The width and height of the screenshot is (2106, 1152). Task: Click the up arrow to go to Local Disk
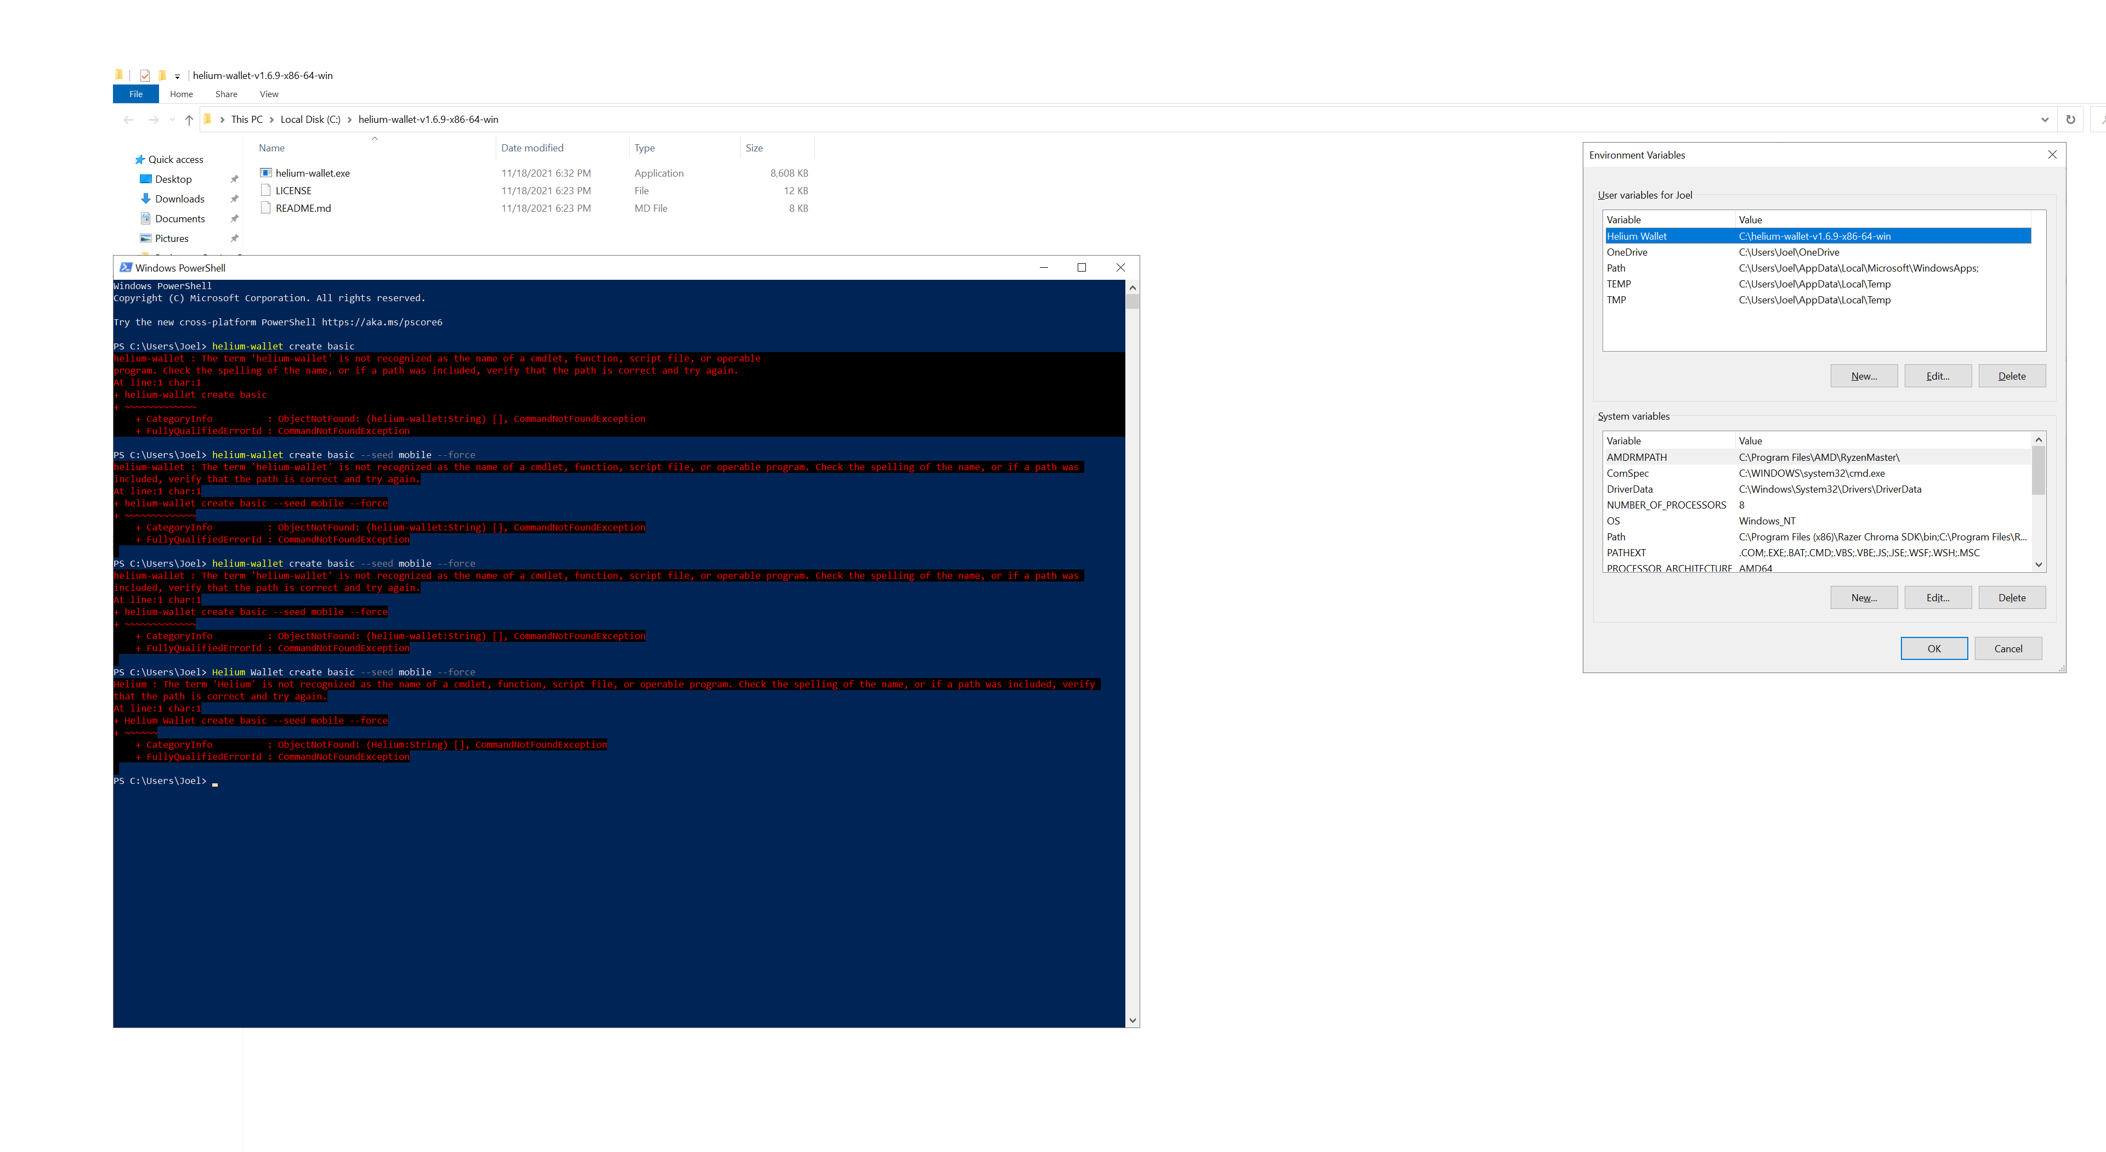click(189, 120)
